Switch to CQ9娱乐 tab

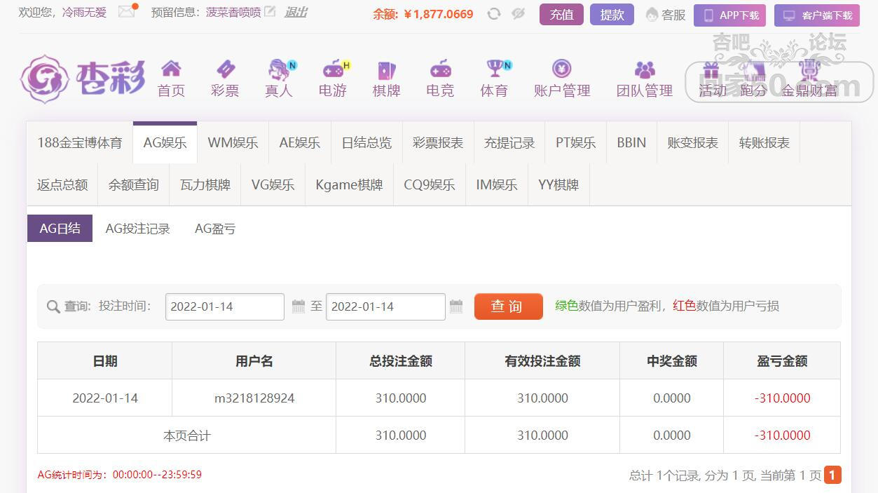(x=430, y=185)
